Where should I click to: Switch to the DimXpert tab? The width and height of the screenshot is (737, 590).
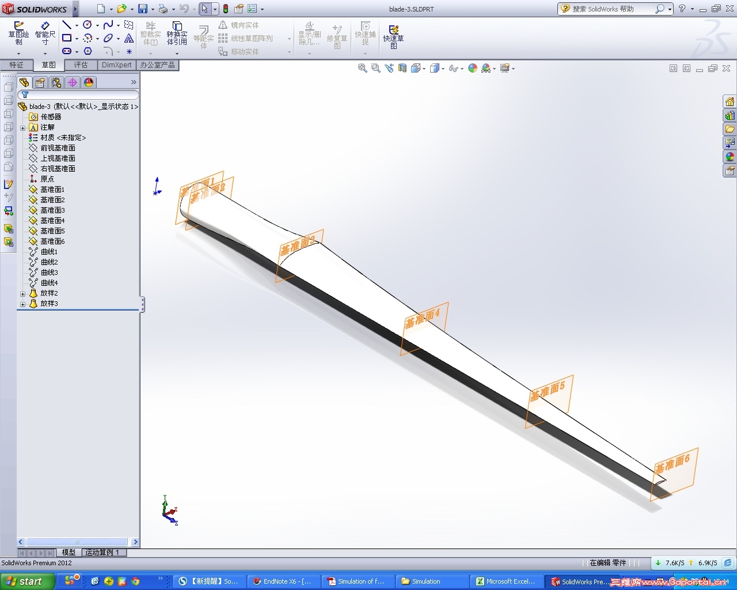coord(117,65)
